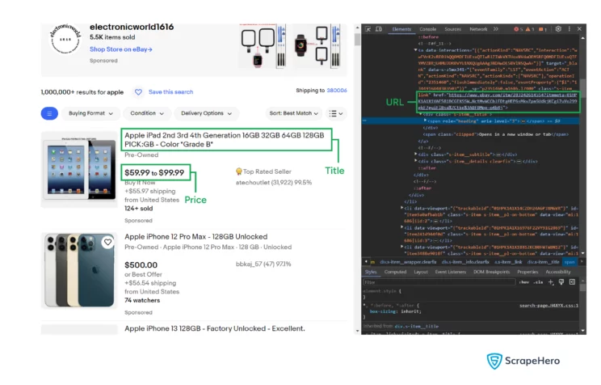This screenshot has height=385, width=601.
Task: Click Shop Store on eBay link
Action: point(120,49)
